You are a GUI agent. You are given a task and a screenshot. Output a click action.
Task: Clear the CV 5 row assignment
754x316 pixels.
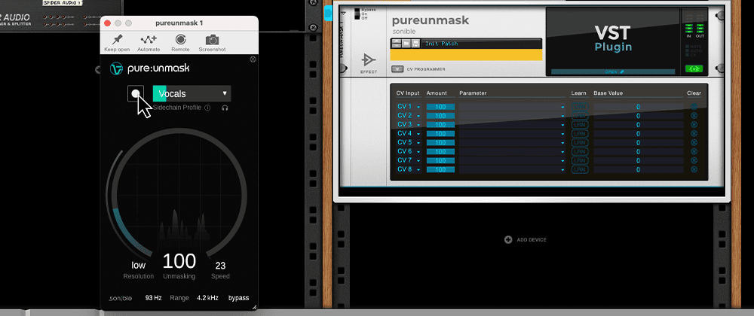pyautogui.click(x=694, y=142)
